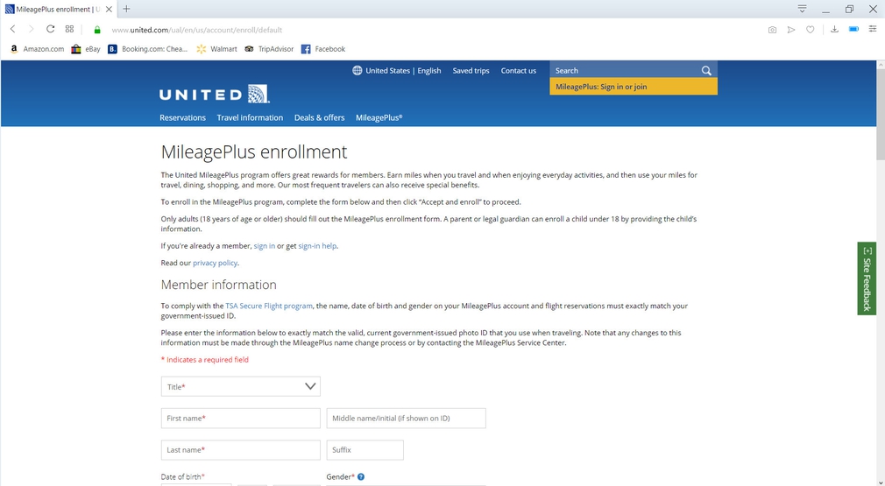
Task: Open the tab menu icon in title bar
Action: tap(802, 9)
